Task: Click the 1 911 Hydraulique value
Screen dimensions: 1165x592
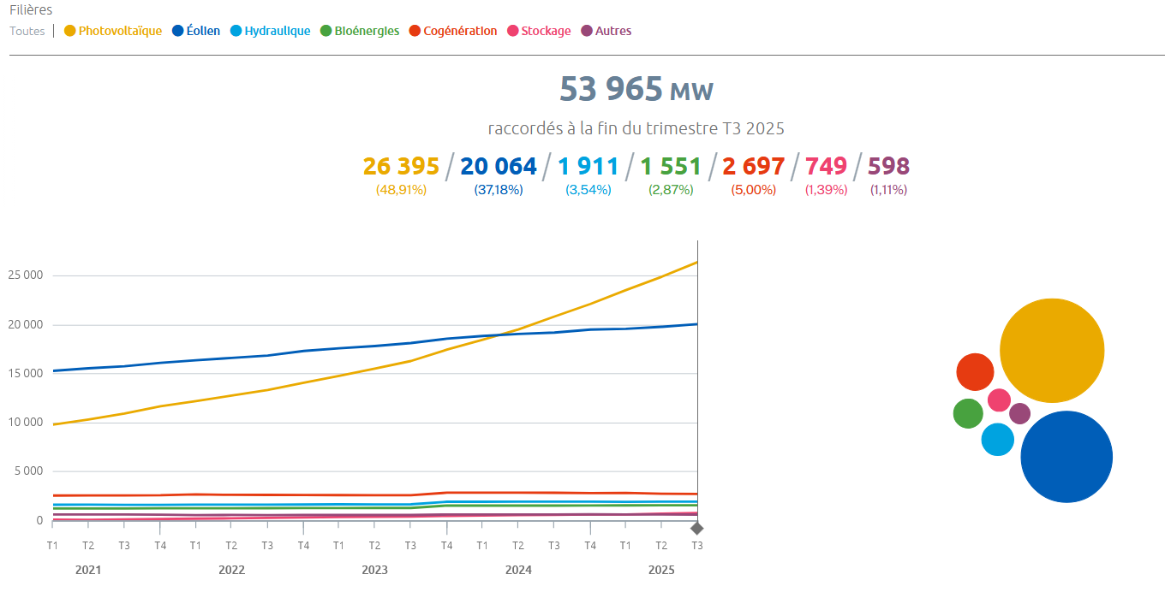Action: (588, 166)
